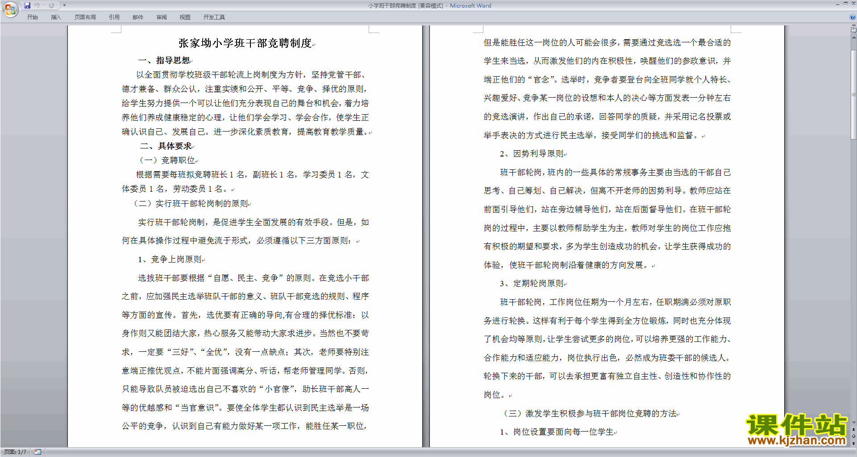
Task: Go to previous page with the double up arrow
Action: (x=854, y=429)
